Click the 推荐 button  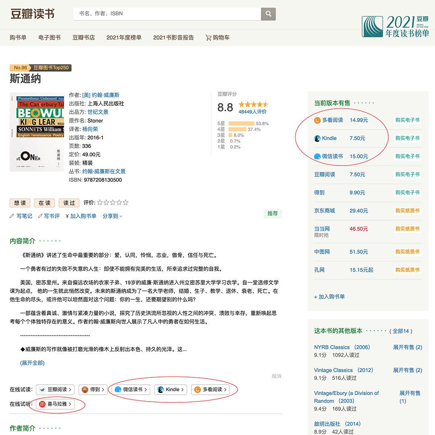[272, 213]
